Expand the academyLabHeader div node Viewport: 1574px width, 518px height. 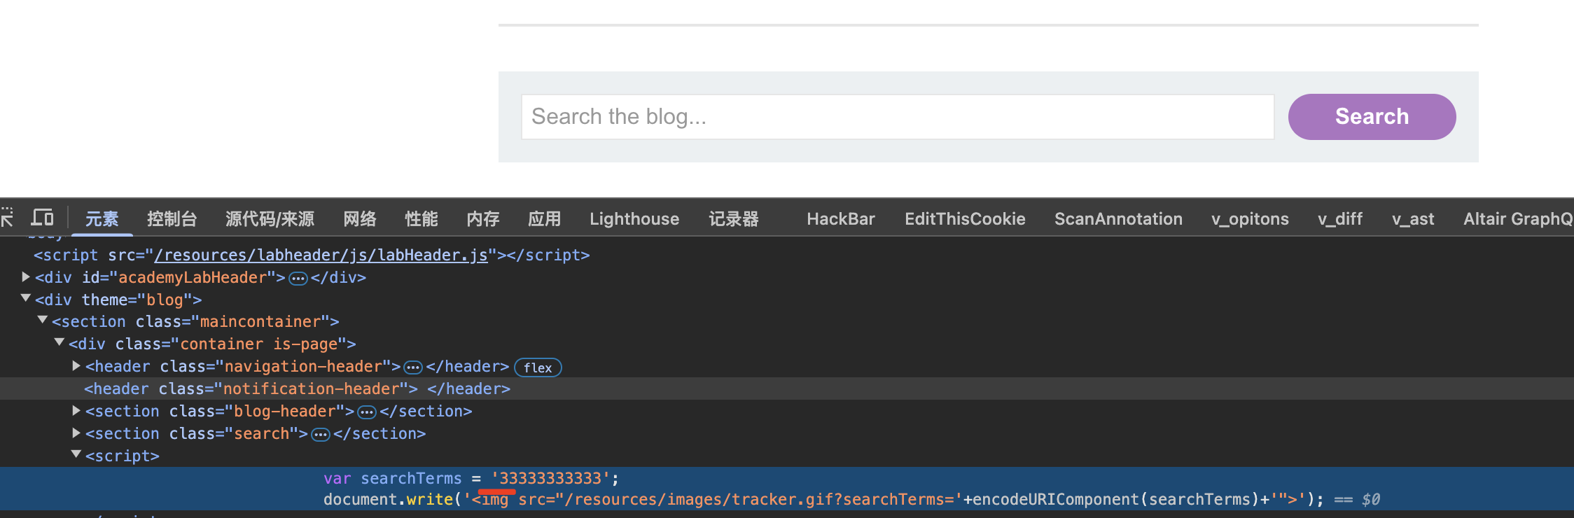tap(26, 277)
